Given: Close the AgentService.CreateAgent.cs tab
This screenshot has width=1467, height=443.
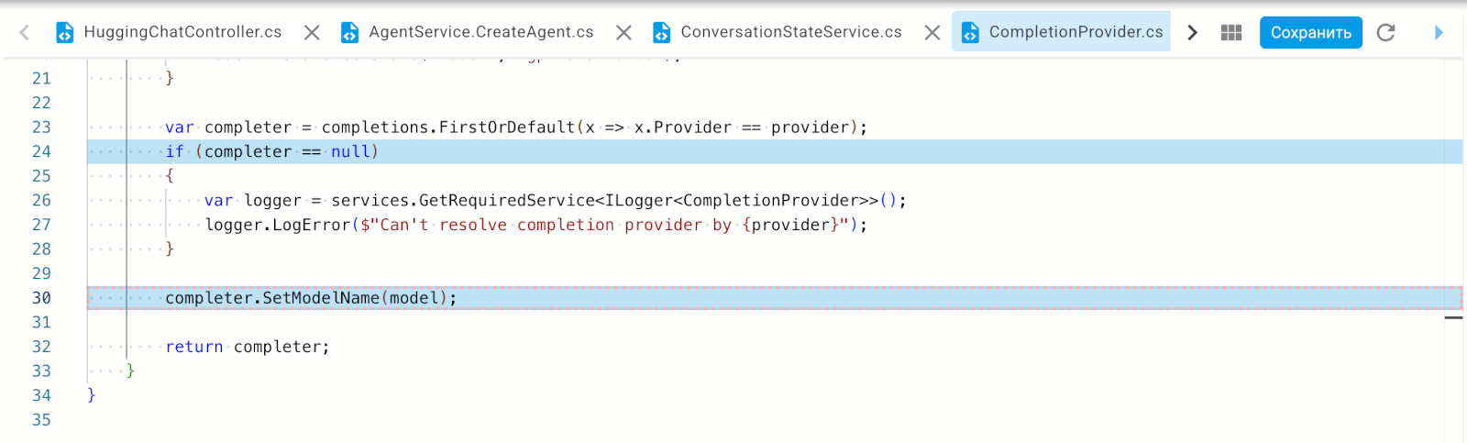Looking at the screenshot, I should point(623,33).
